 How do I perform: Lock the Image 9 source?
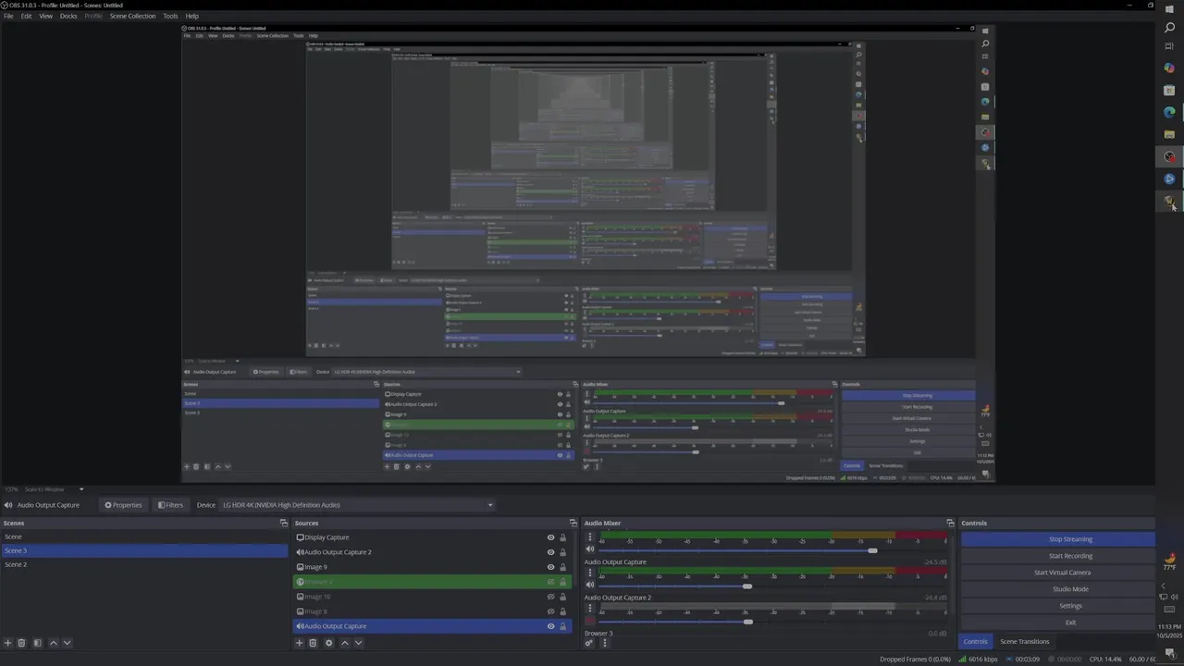[x=562, y=567]
